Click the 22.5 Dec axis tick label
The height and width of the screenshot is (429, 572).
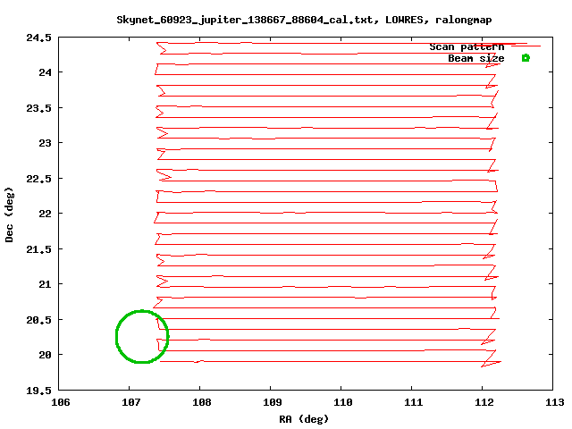click(x=38, y=179)
